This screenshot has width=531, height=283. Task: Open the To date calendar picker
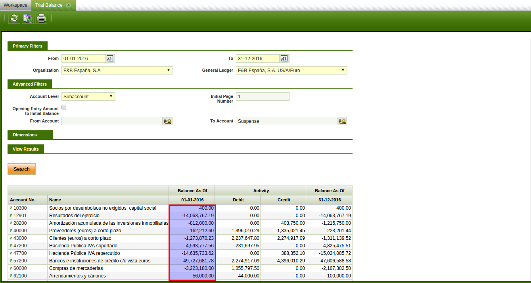coord(284,59)
